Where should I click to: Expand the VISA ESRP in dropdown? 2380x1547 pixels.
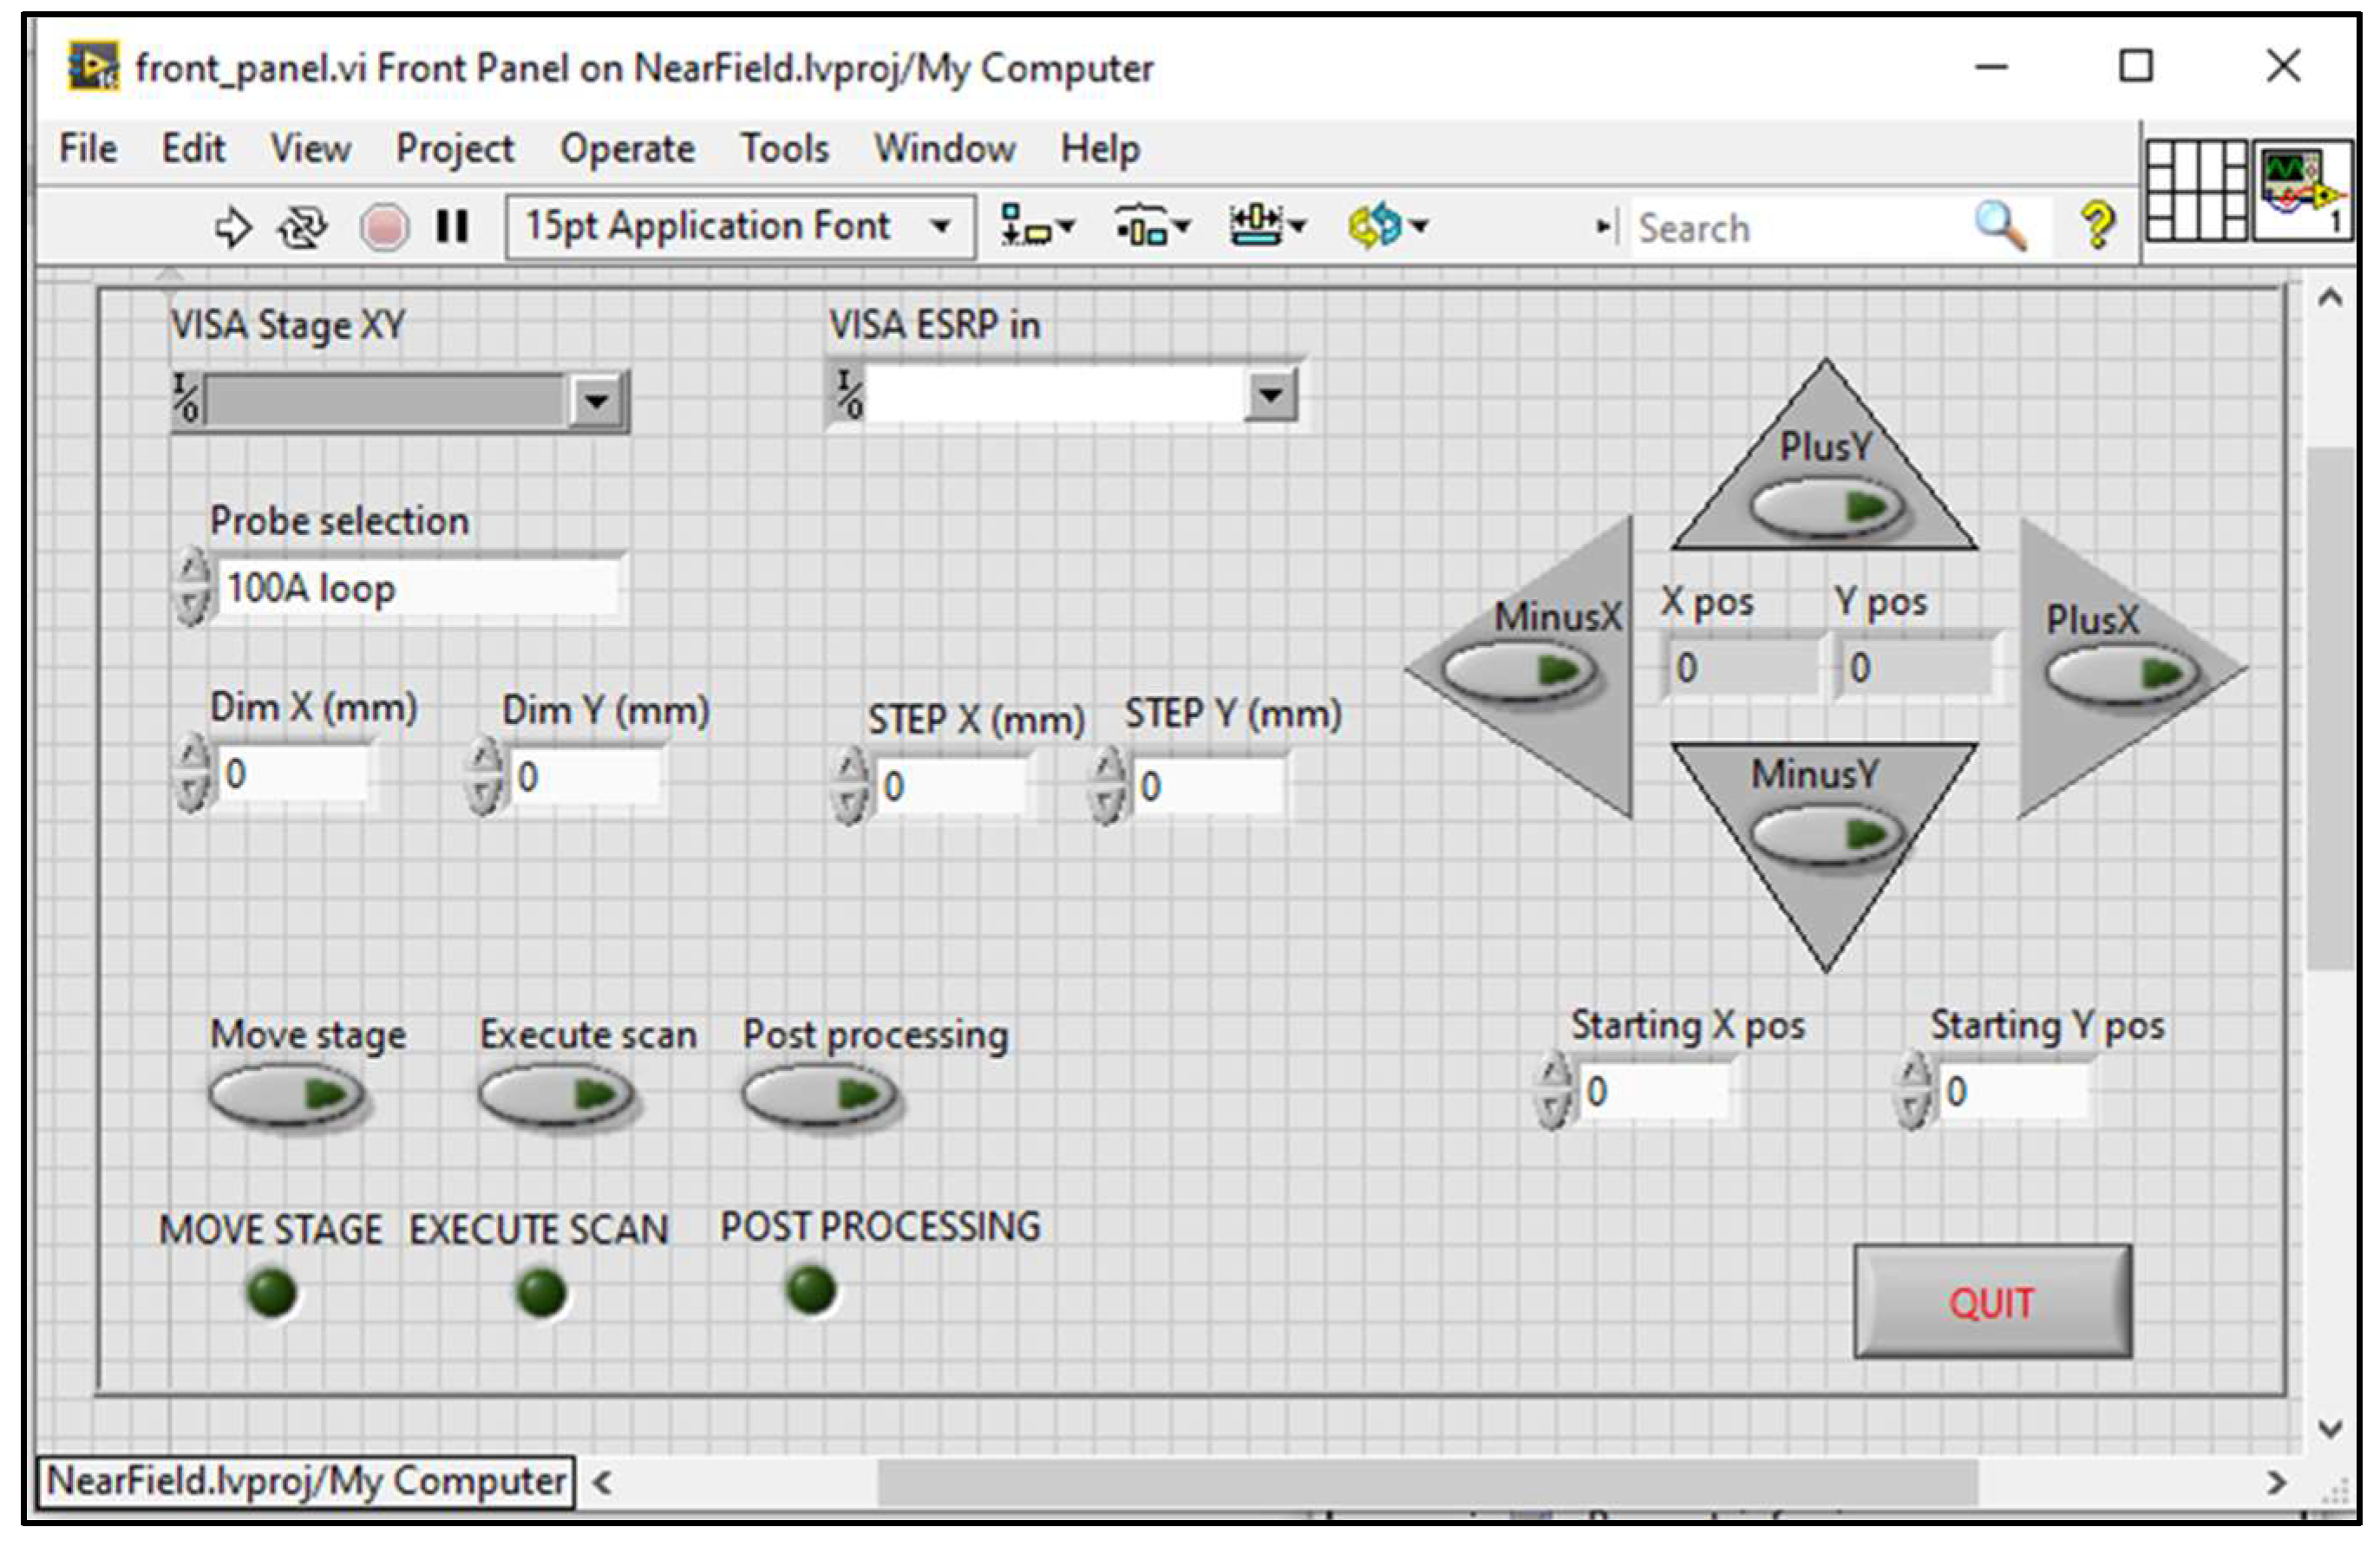pyautogui.click(x=1270, y=395)
